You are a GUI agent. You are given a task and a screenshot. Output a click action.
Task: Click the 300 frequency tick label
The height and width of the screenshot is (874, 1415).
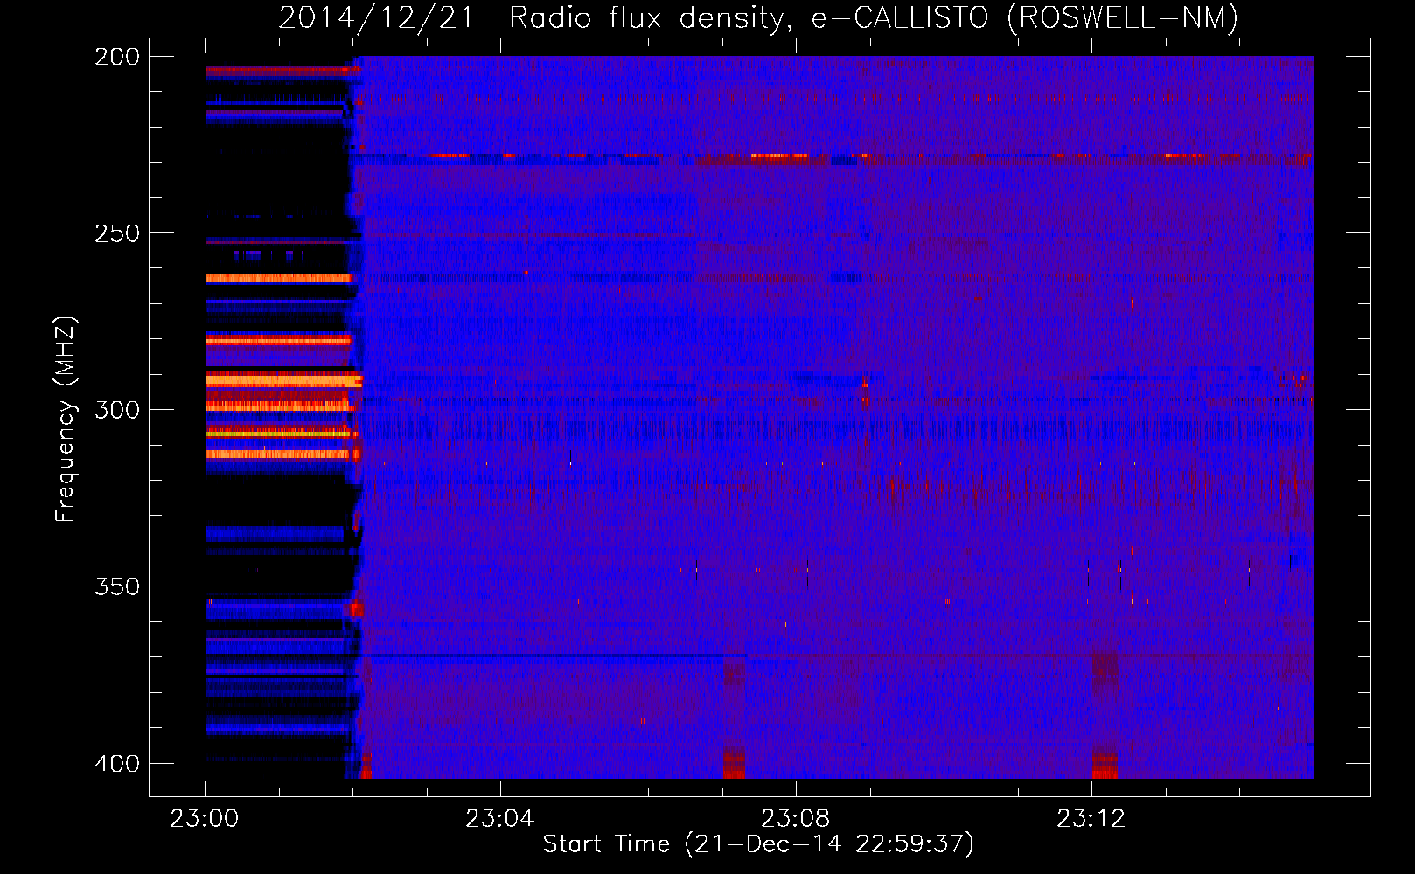(117, 410)
